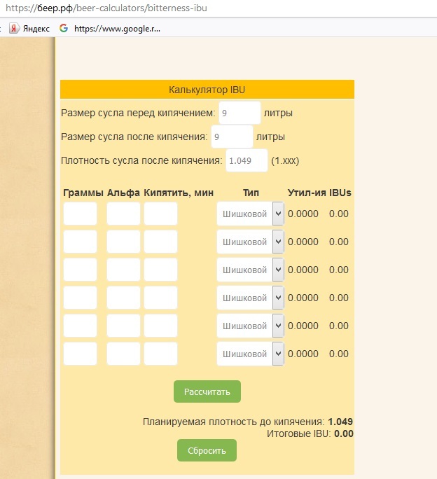This screenshot has width=437, height=479.
Task: Focus the post-boil wort size field
Action: (231, 137)
